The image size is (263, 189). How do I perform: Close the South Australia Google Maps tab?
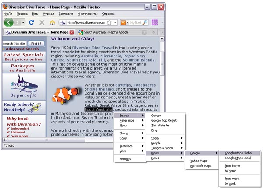tap(144, 32)
